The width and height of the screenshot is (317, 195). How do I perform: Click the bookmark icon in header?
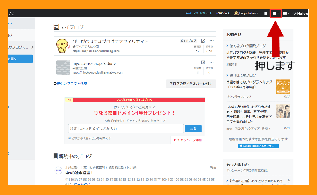[265, 14]
